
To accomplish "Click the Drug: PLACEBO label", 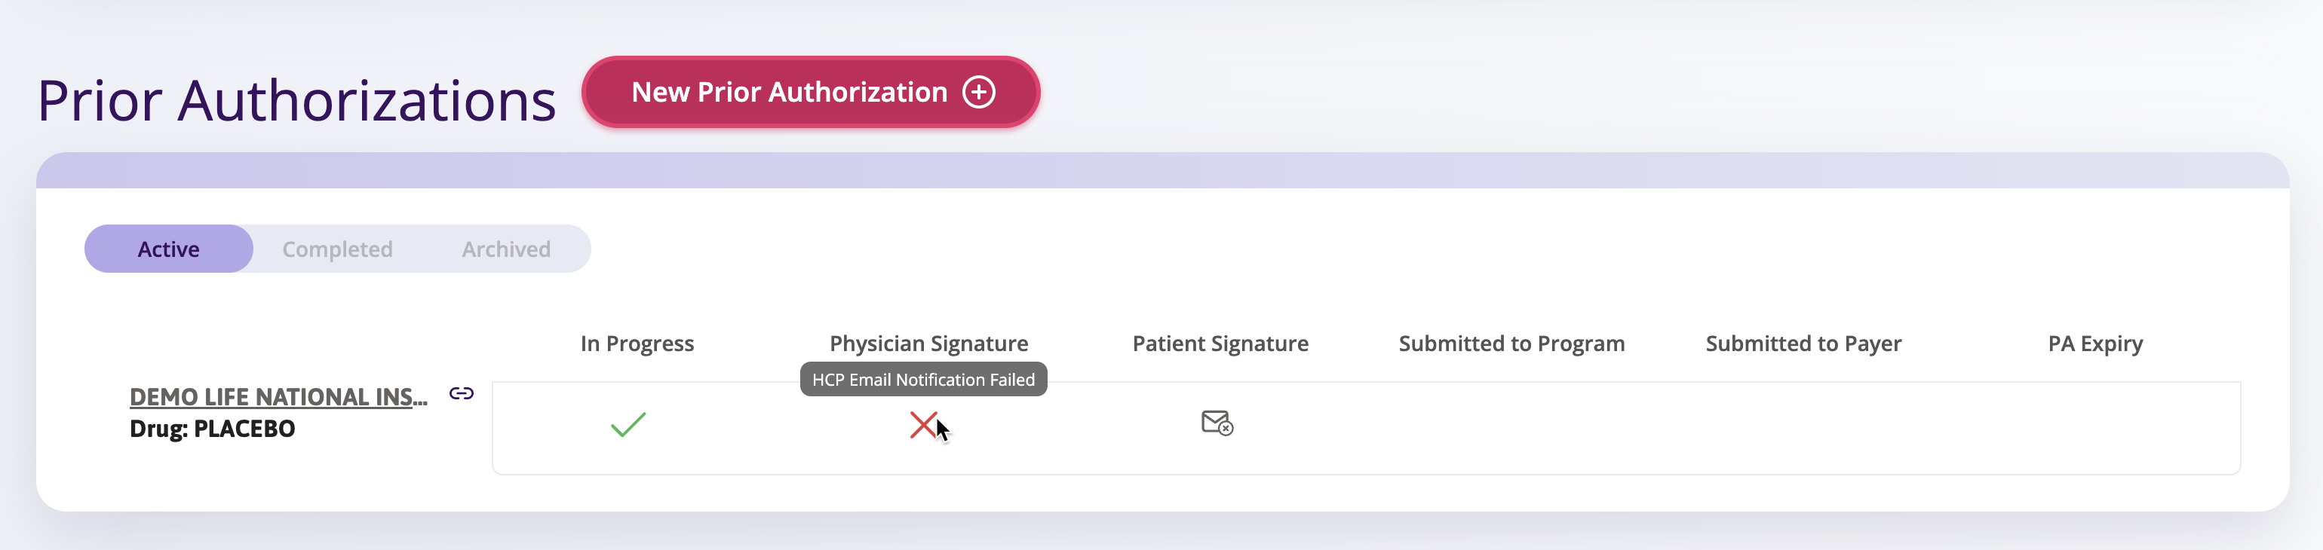I will tap(212, 429).
